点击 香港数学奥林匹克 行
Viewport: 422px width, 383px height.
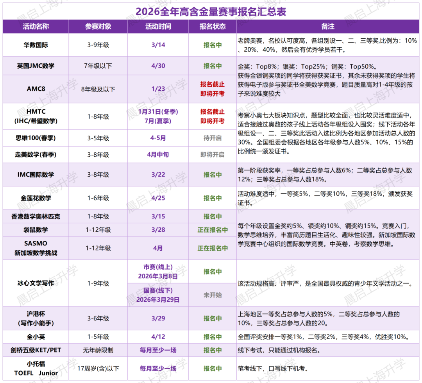36,216
